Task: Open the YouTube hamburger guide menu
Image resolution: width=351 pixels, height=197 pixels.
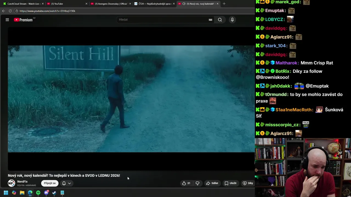Action: click(7, 20)
